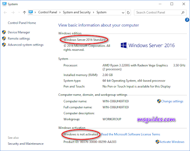Open System and Security breadcrumb
This screenshot has width=190, height=151.
(77, 12)
